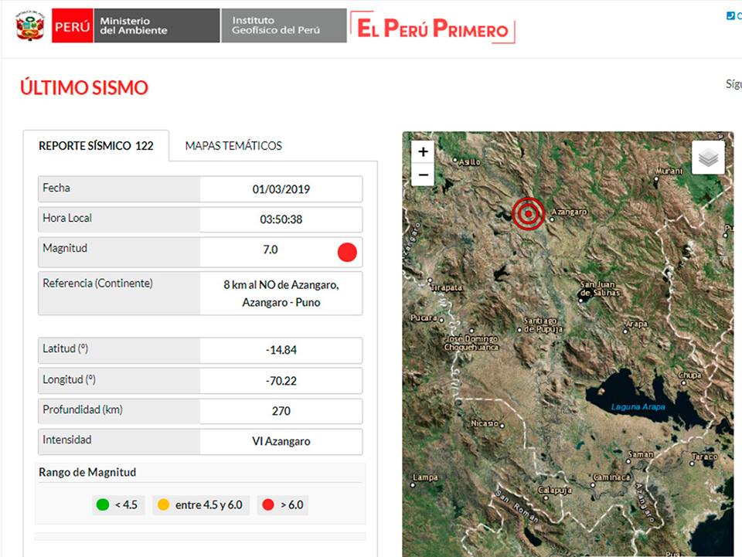Click the green < 4.5 legend dot
This screenshot has height=557, width=742.
[102, 504]
